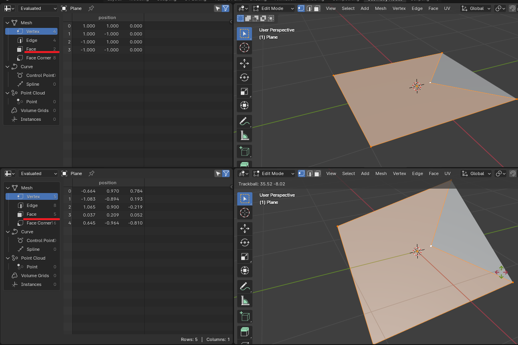
Task: Click the Rows: 5 status text
Action: (189, 339)
